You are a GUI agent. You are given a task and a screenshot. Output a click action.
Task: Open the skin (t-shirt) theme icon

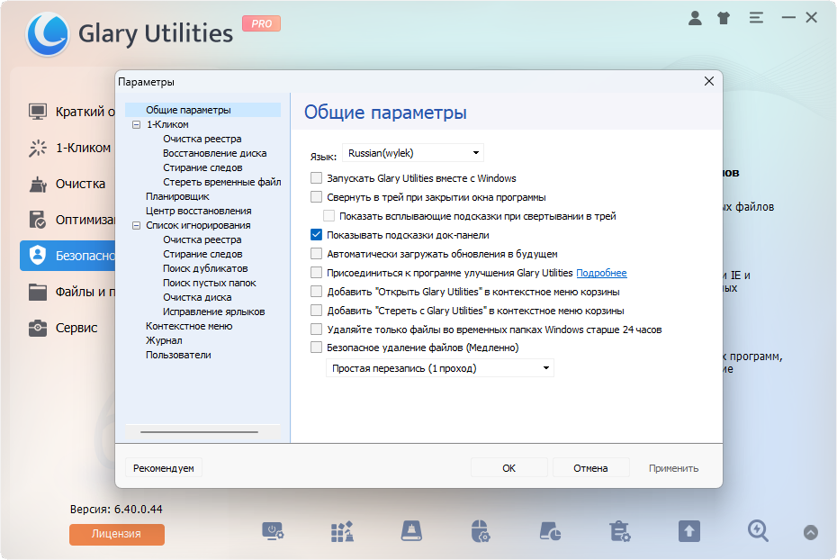[724, 17]
